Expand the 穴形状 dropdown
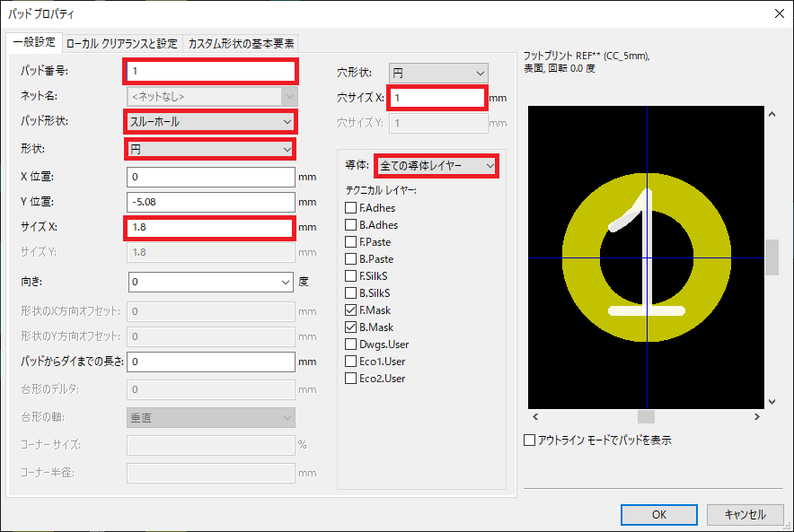Viewport: 794px width, 532px height. [x=437, y=73]
